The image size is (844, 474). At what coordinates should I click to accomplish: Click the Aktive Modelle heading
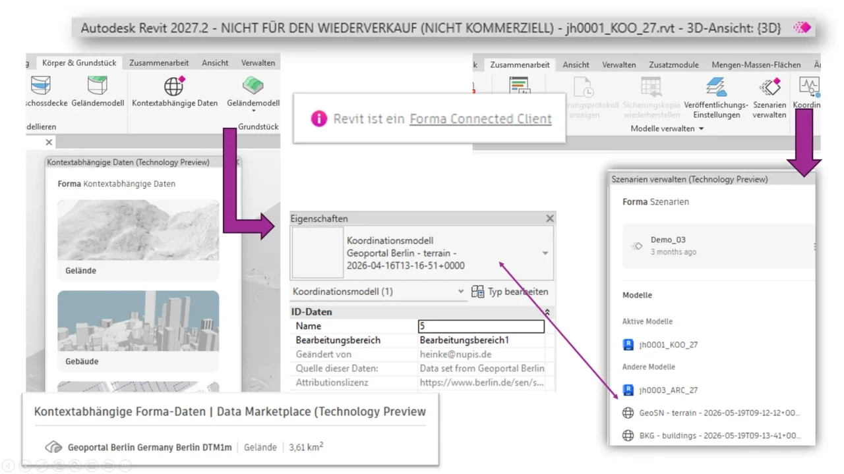(x=648, y=321)
